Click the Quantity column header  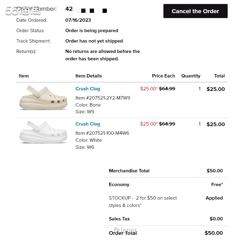tap(191, 76)
